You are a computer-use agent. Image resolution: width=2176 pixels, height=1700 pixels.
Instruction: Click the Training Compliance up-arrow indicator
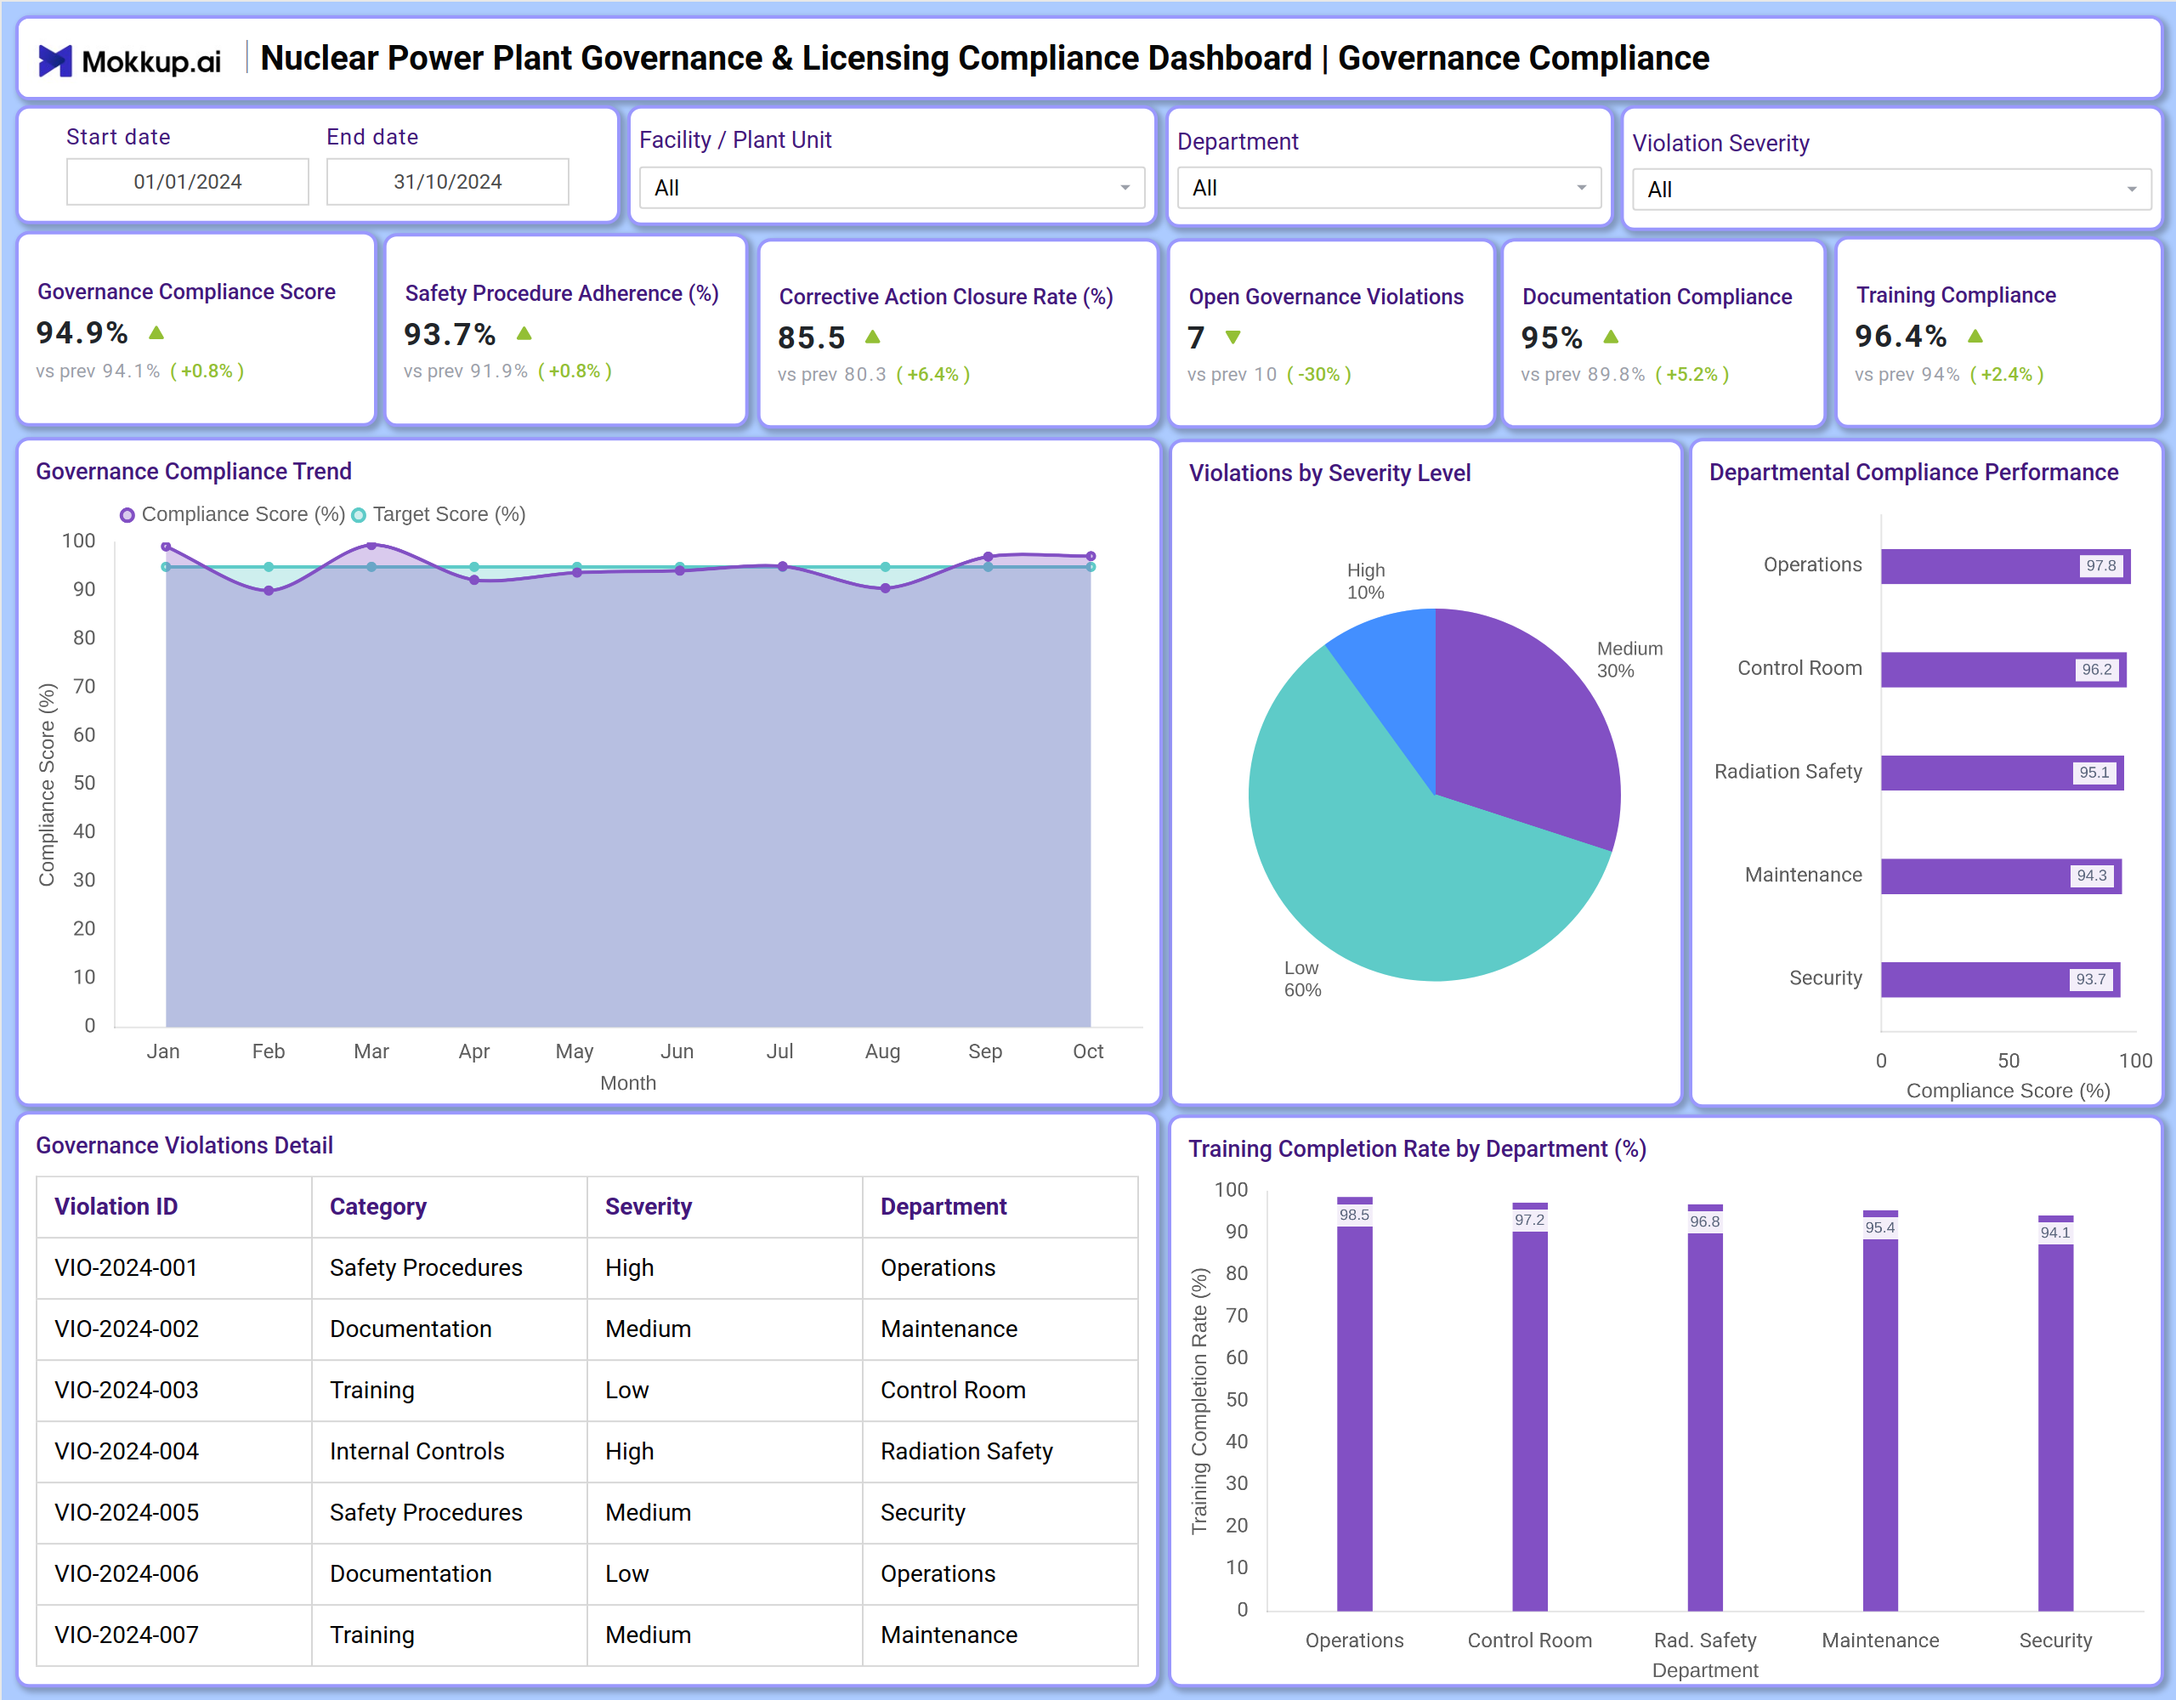[x=1975, y=336]
